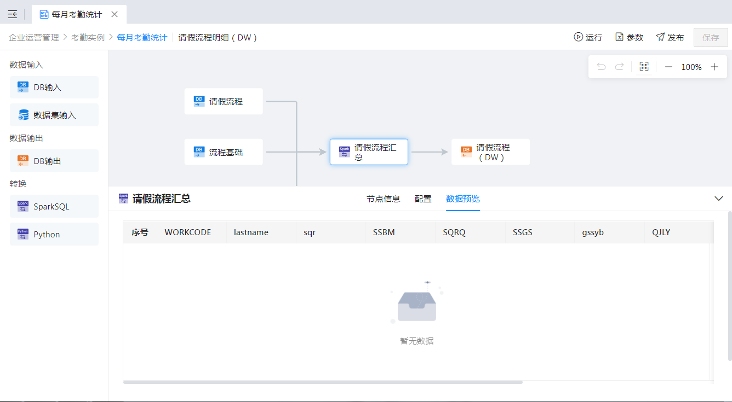Zoom in with the plus button

pos(714,67)
